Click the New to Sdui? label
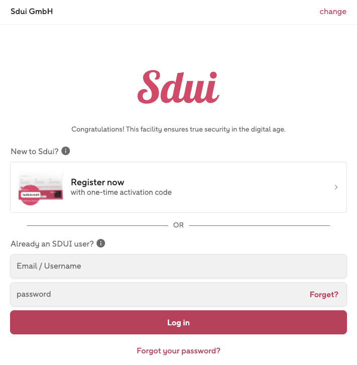Image resolution: width=357 pixels, height=365 pixels. (x=35, y=151)
